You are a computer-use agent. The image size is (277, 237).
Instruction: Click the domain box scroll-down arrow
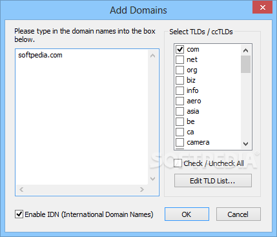(153, 179)
